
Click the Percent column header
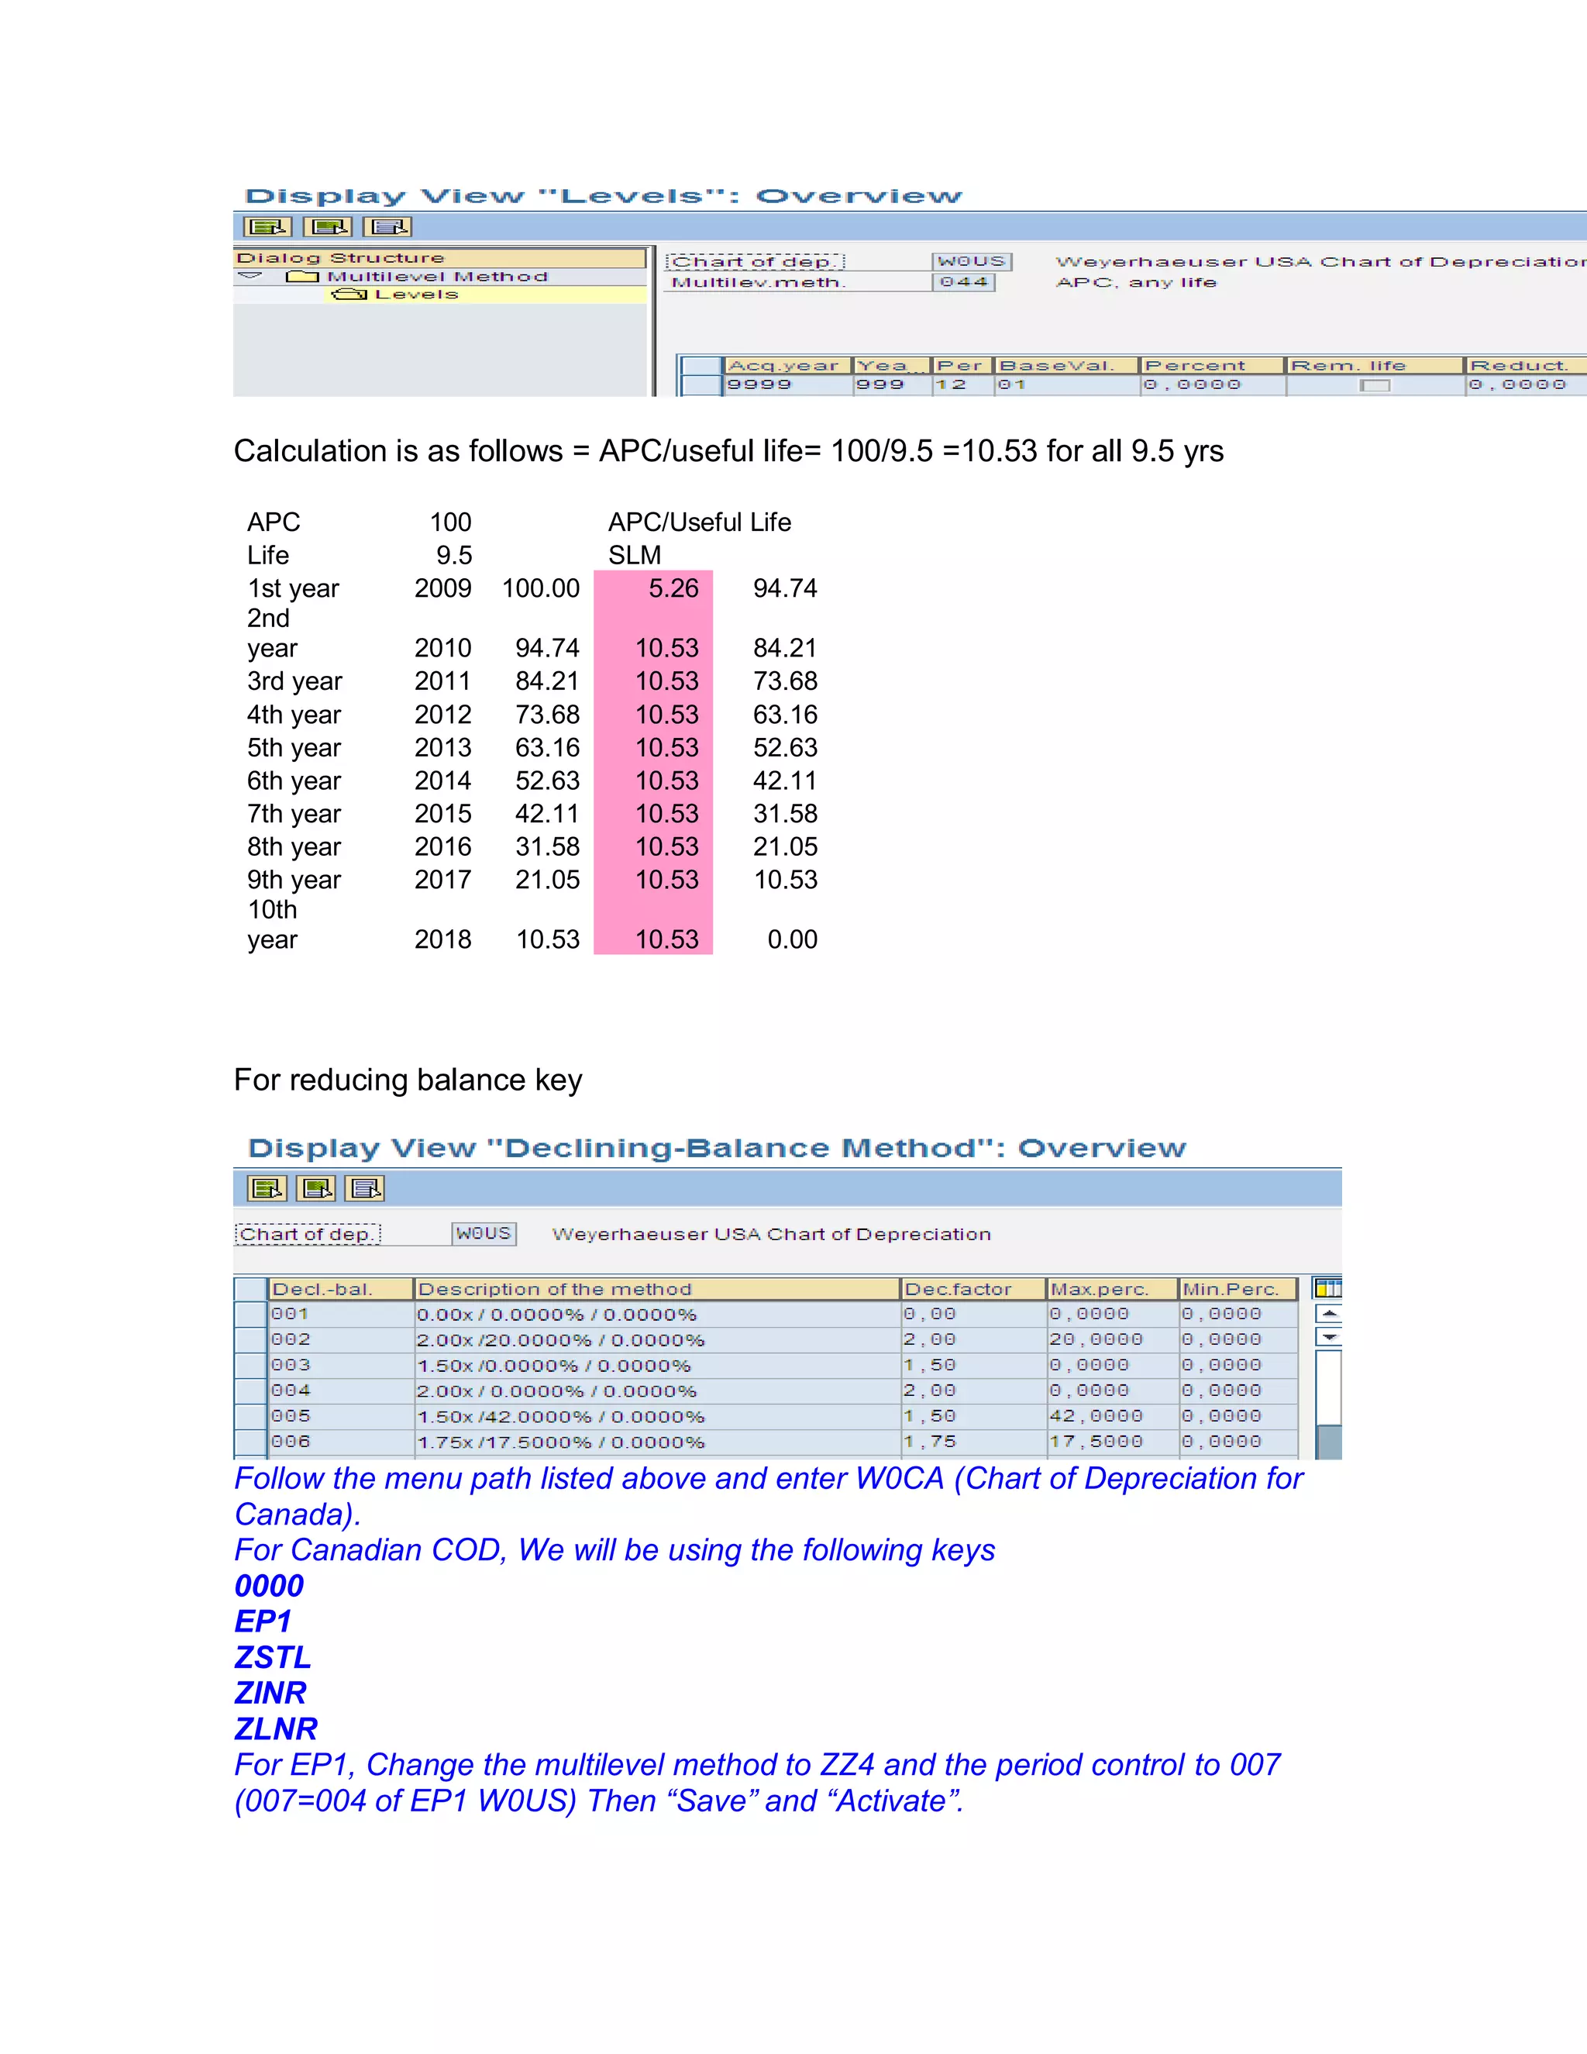[1213, 366]
